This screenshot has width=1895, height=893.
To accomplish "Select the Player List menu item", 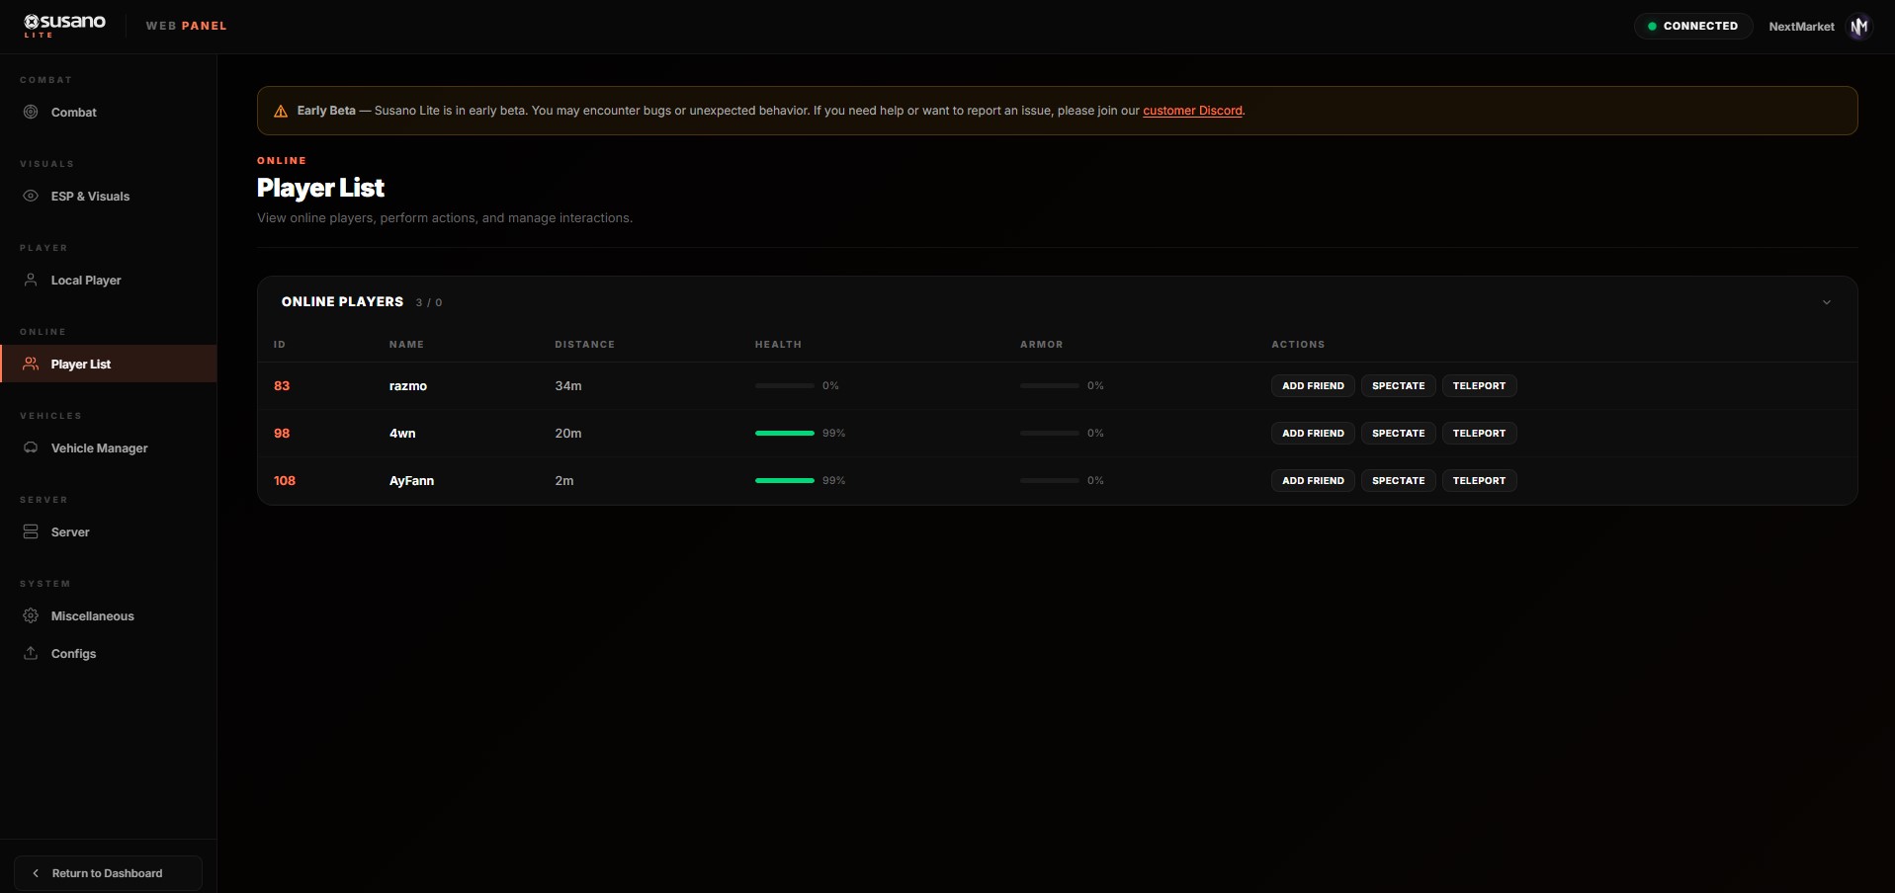I will click(109, 364).
